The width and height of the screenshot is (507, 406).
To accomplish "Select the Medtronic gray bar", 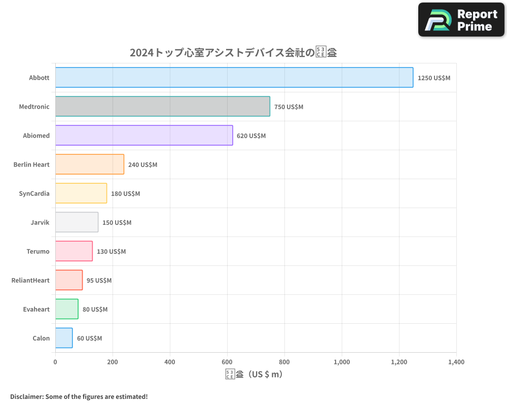I will click(x=162, y=107).
